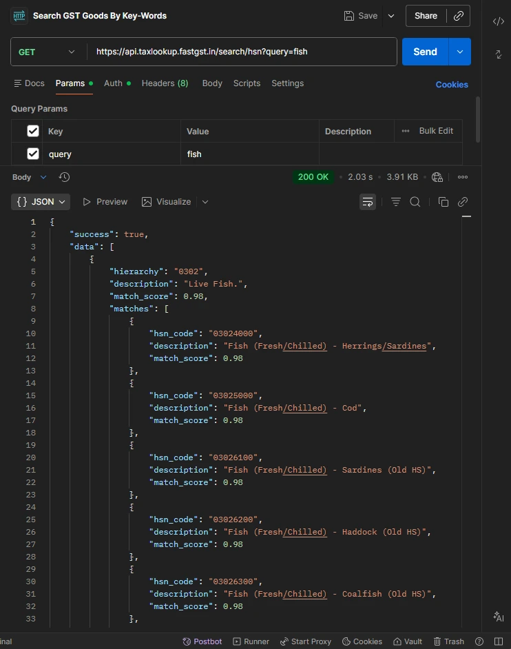The image size is (511, 649).
Task: Toggle the two-pane layout icon
Action: pos(499,641)
